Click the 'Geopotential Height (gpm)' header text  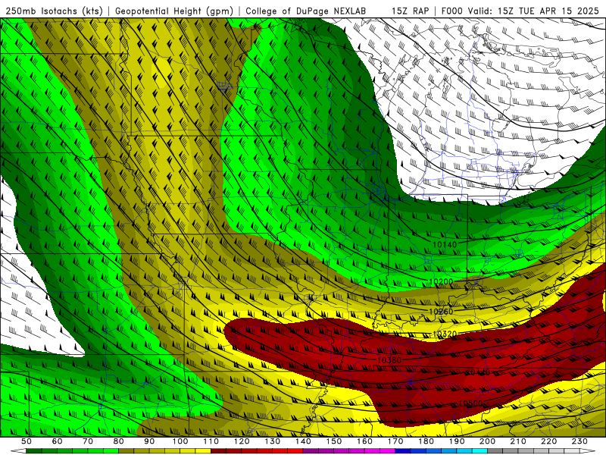coord(174,11)
